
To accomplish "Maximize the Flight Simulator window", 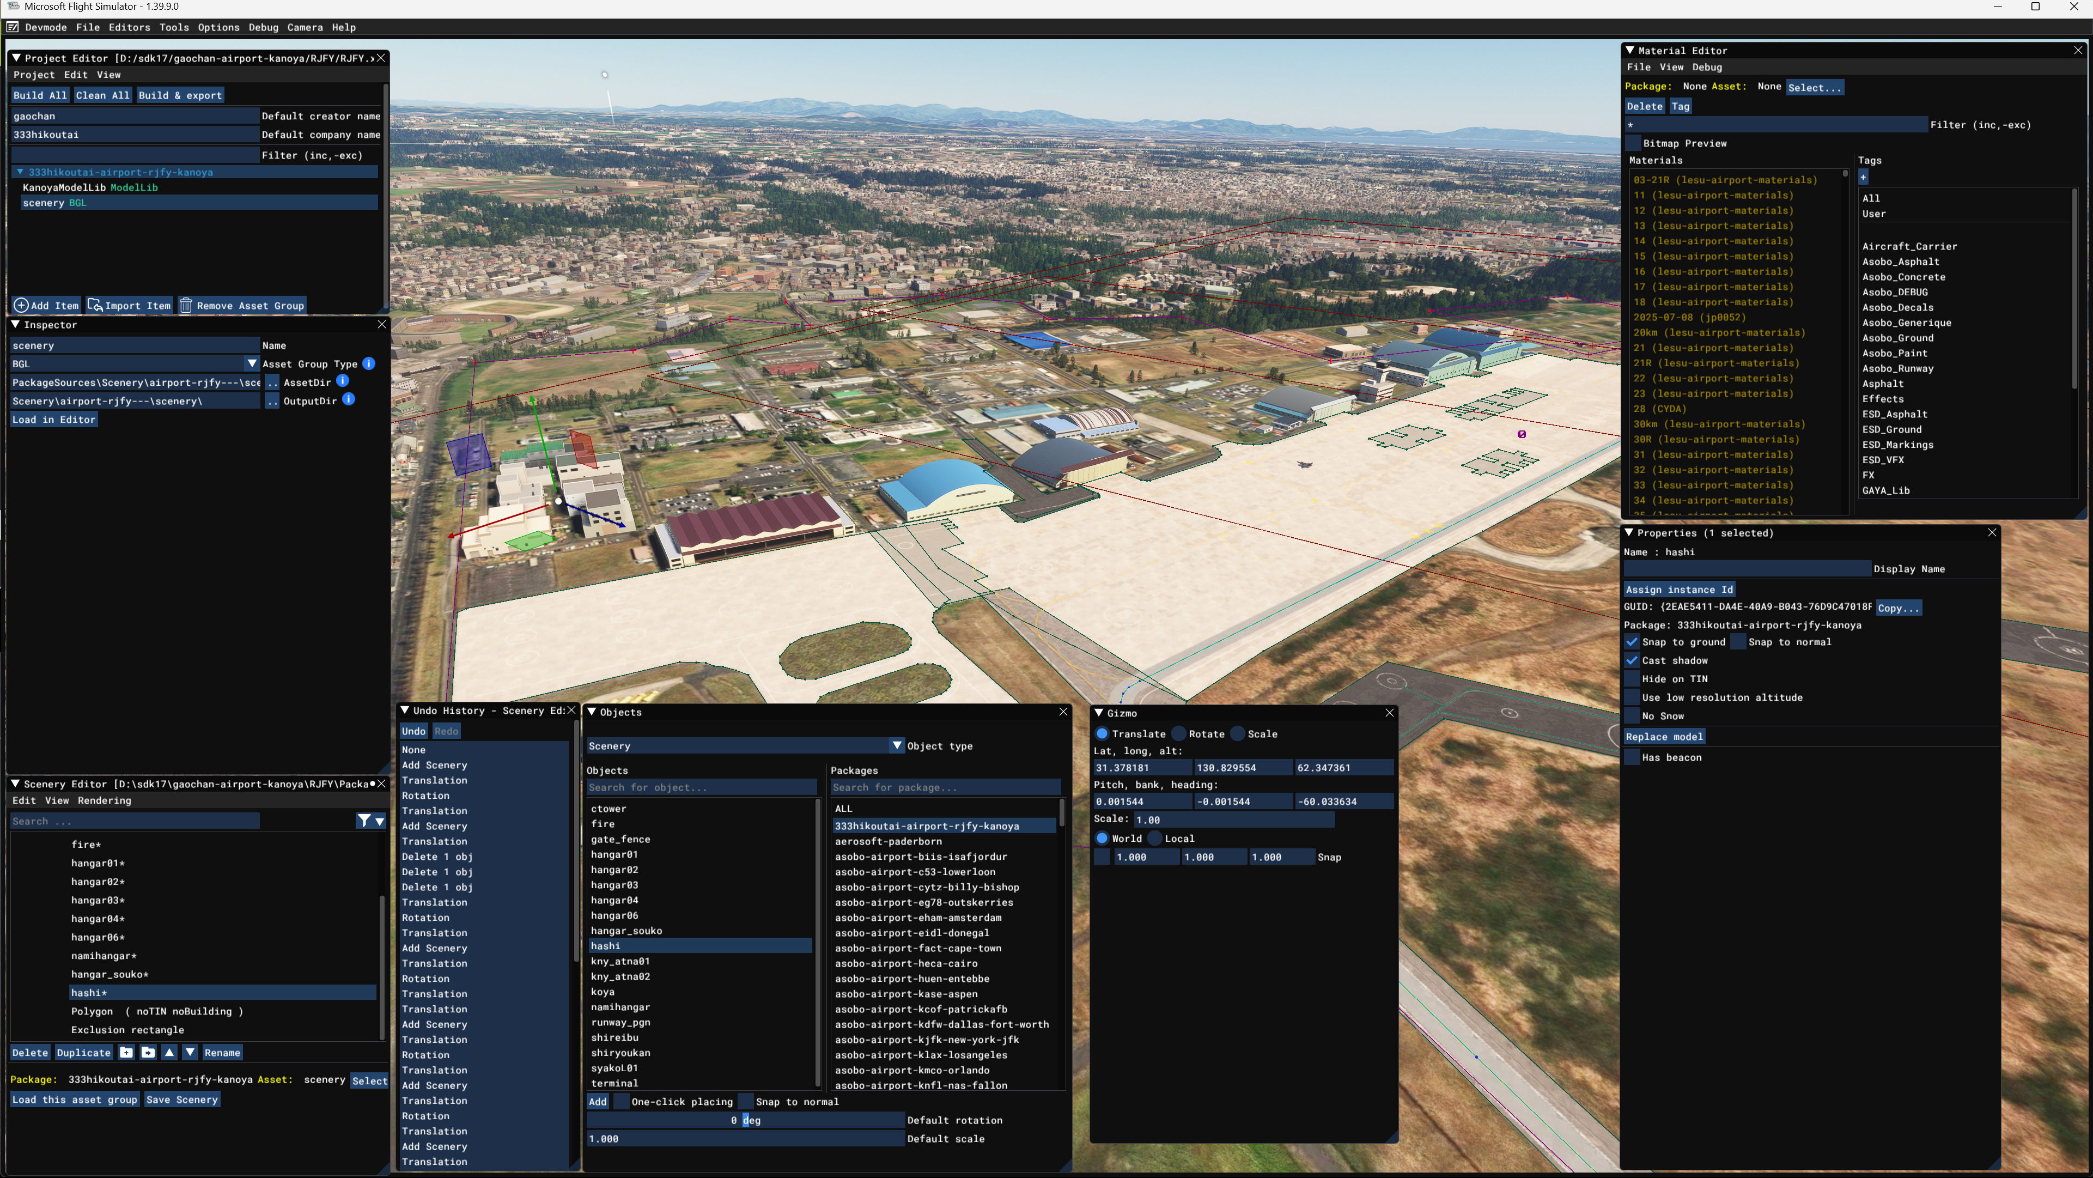I will 2035,7.
